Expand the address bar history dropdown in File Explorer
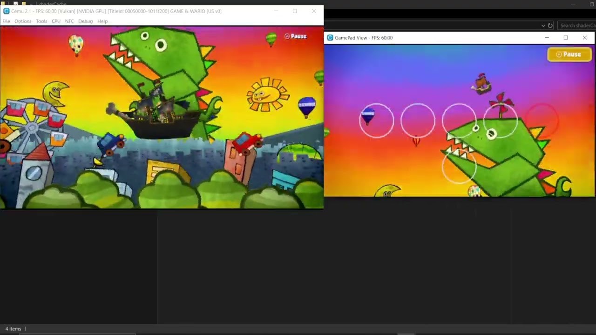Image resolution: width=596 pixels, height=335 pixels. click(x=543, y=26)
